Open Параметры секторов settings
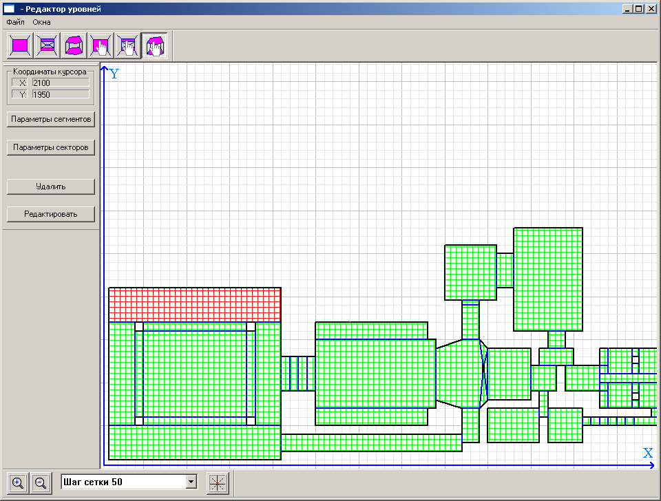The width and height of the screenshot is (661, 501). click(50, 147)
